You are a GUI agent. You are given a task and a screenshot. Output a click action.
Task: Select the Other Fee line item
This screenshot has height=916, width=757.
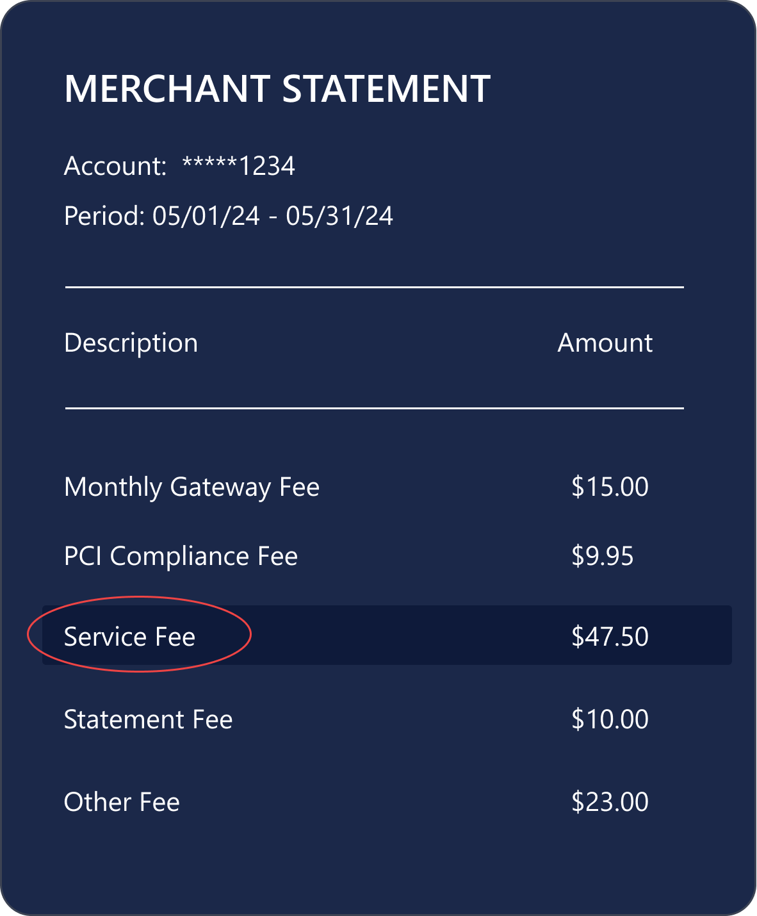point(122,802)
